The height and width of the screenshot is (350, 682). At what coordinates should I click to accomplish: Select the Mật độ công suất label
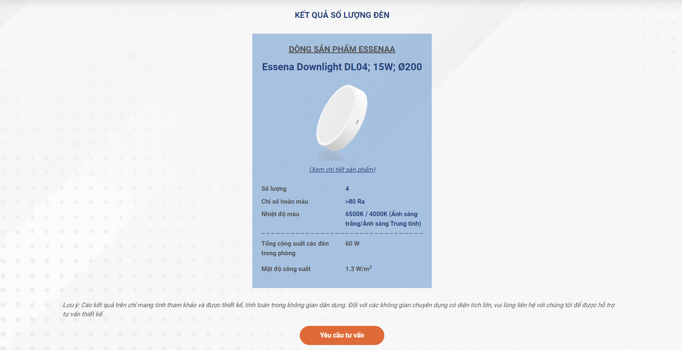click(286, 269)
